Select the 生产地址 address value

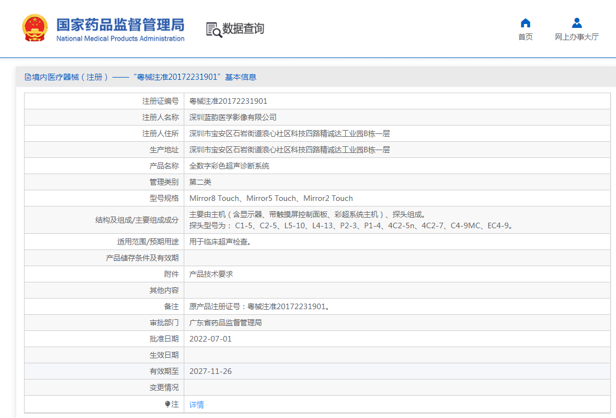289,150
